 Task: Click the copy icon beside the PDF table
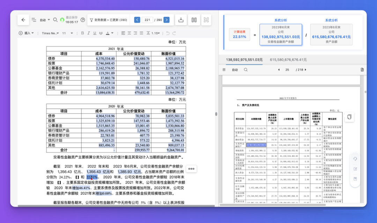click(349, 117)
